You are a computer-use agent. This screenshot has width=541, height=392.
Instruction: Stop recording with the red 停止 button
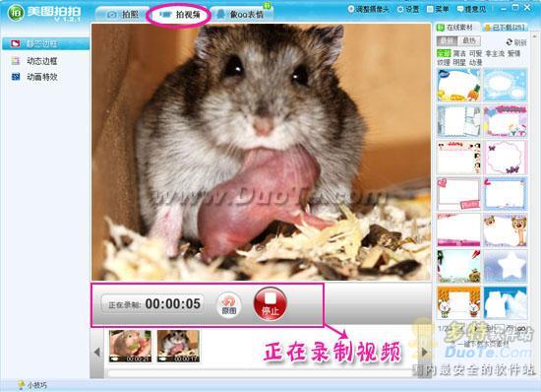tap(270, 304)
